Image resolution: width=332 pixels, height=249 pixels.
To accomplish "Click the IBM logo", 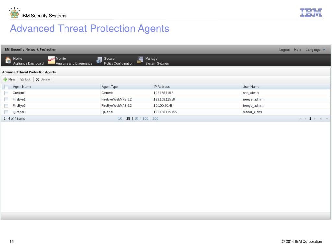I will coord(311,12).
